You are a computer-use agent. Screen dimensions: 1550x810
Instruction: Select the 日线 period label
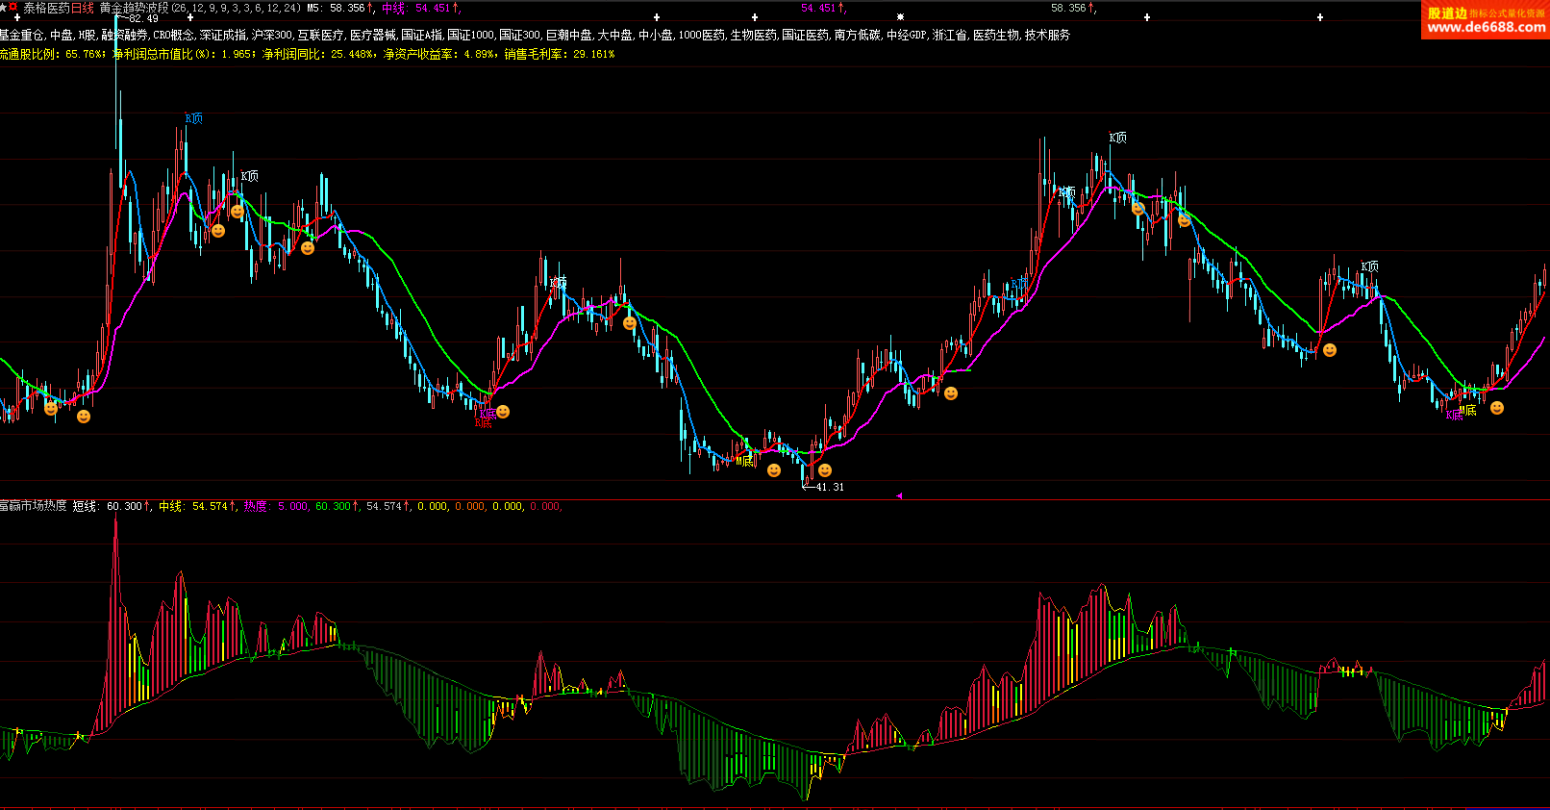[x=83, y=8]
